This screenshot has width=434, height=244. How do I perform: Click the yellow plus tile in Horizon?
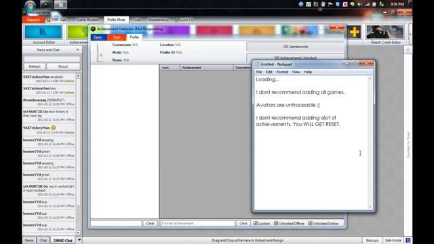(354, 32)
